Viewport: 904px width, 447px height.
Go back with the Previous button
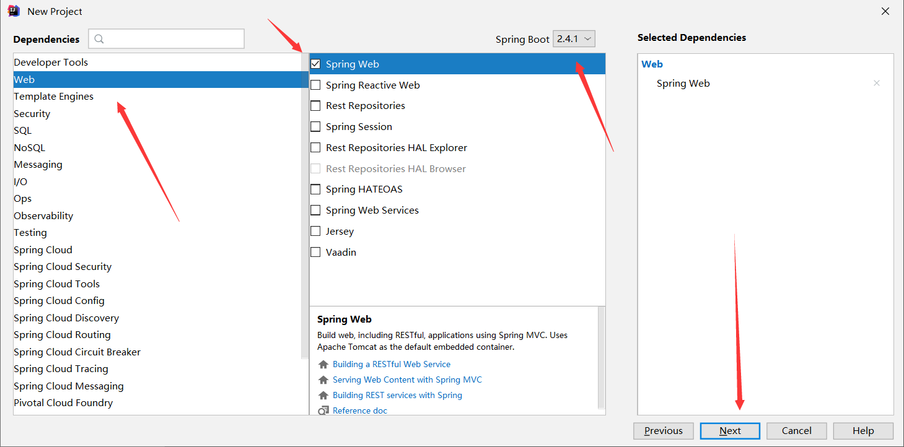pos(664,431)
